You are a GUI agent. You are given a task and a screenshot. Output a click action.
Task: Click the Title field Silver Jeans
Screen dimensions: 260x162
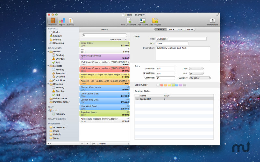(x=181, y=39)
